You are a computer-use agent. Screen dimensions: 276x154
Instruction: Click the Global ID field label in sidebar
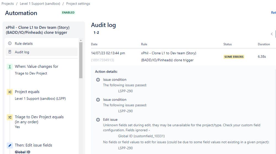pyautogui.click(x=22, y=152)
